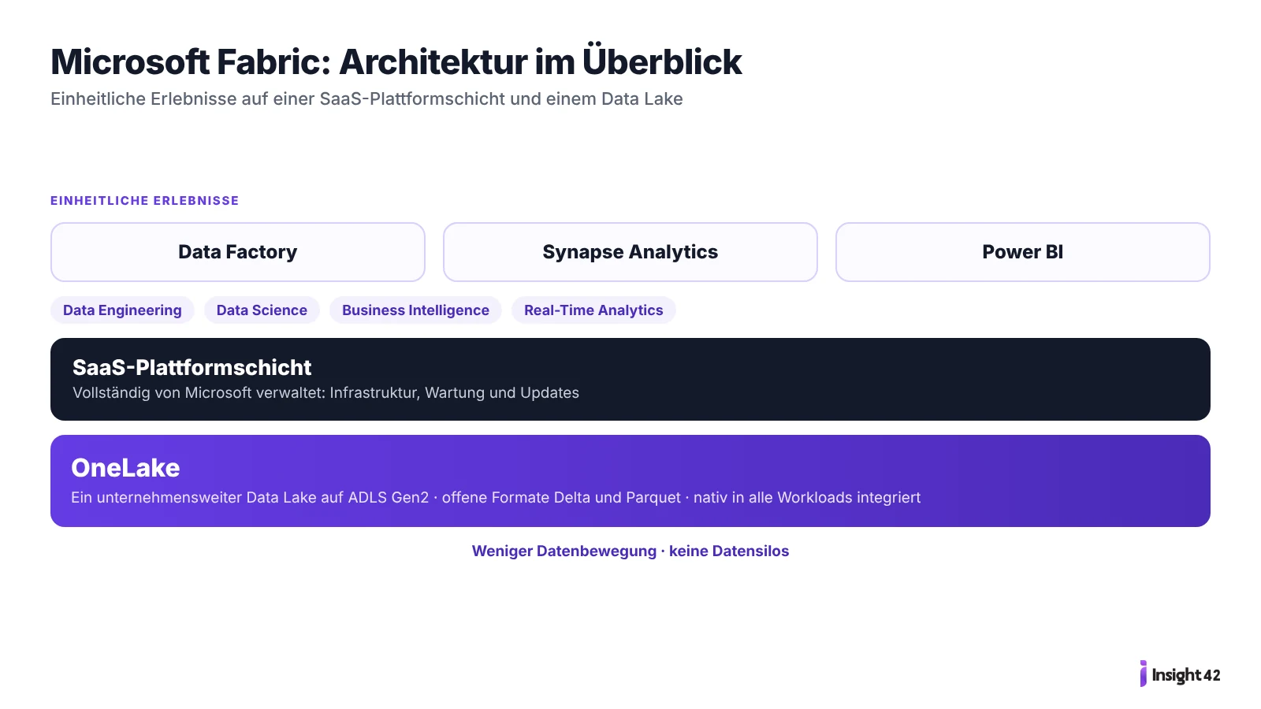Click the Real-Time Analytics tag
1261x709 pixels.
593,310
